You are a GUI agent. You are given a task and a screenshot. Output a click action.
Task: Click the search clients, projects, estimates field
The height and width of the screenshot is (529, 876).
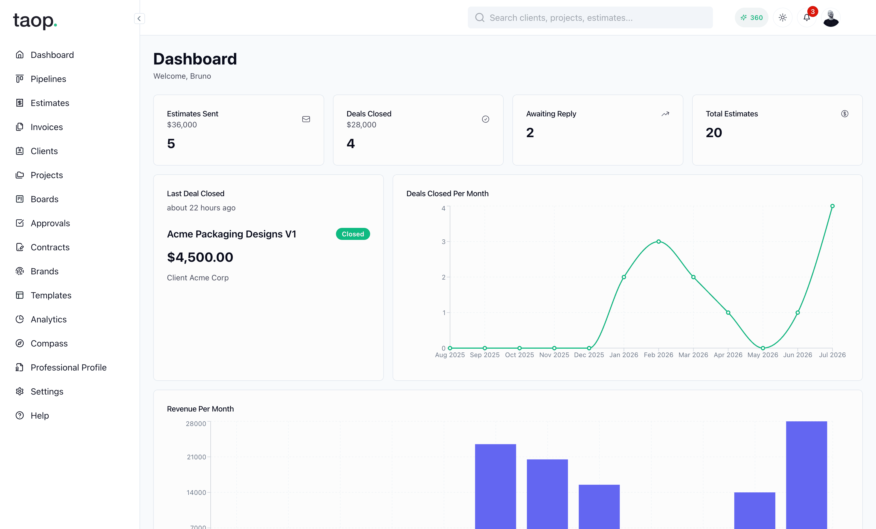tap(590, 17)
